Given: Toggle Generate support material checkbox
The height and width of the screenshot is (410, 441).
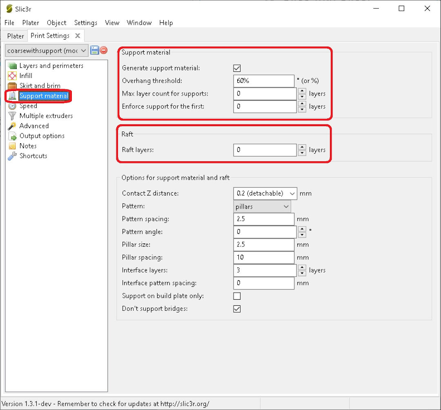Looking at the screenshot, I should [x=237, y=68].
